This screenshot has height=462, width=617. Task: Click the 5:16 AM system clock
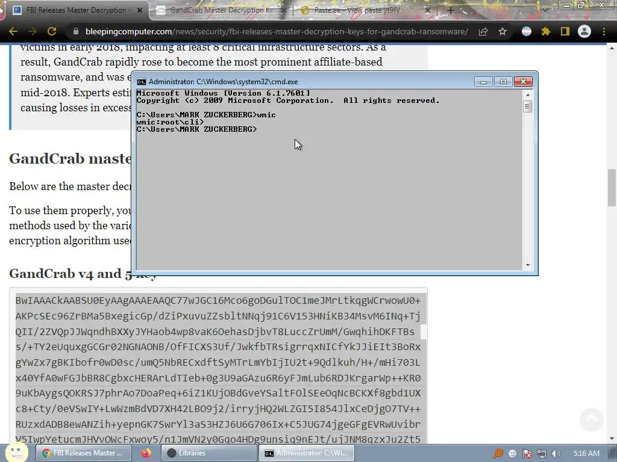(x=586, y=454)
